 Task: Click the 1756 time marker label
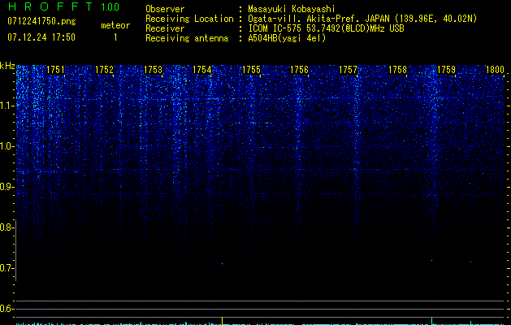pyautogui.click(x=299, y=70)
